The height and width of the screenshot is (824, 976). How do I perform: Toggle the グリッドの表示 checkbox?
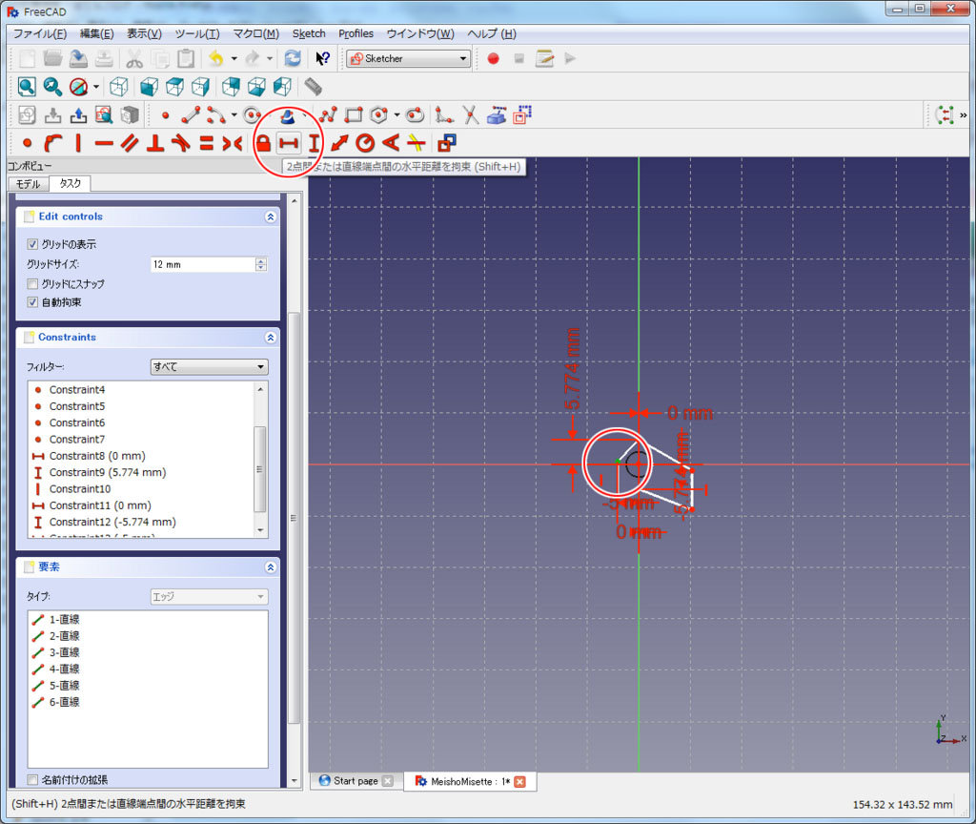32,244
